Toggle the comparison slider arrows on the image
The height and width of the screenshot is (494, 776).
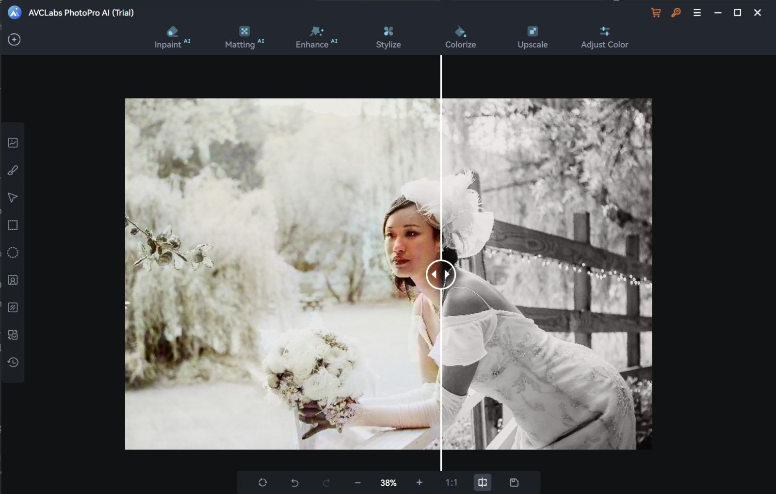click(x=440, y=274)
